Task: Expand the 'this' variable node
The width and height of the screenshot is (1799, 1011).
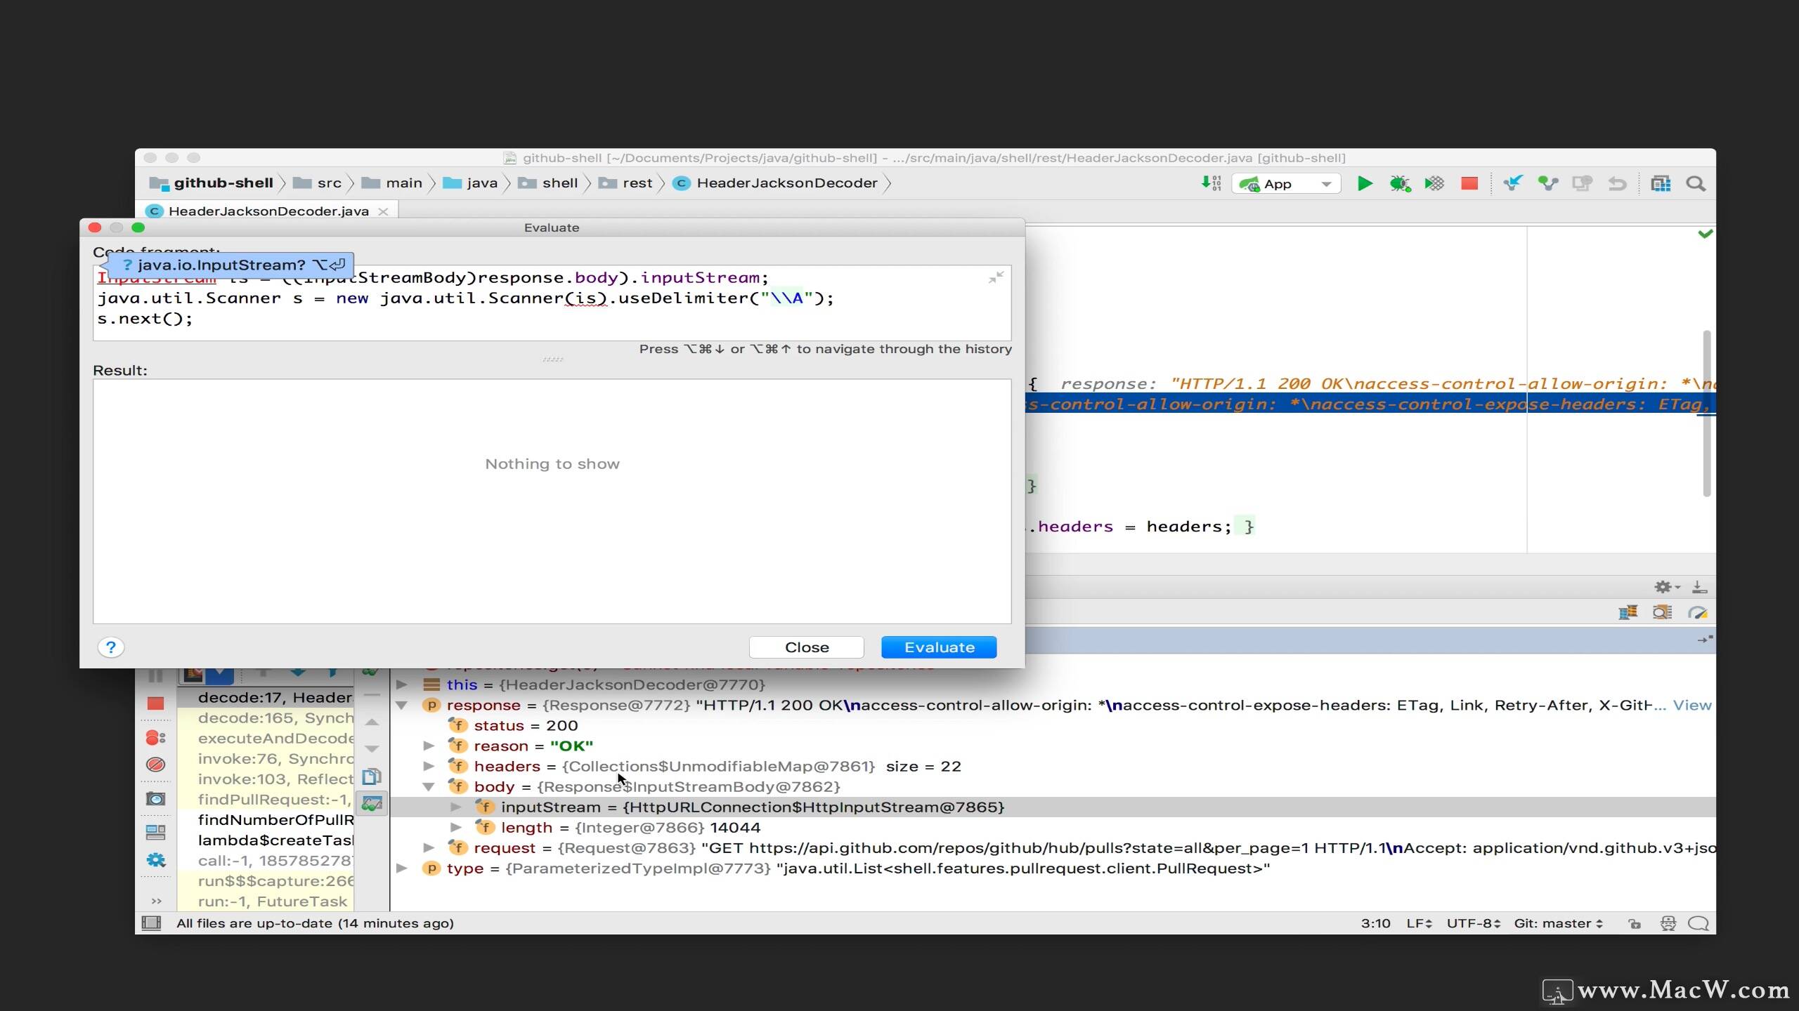Action: (x=402, y=685)
